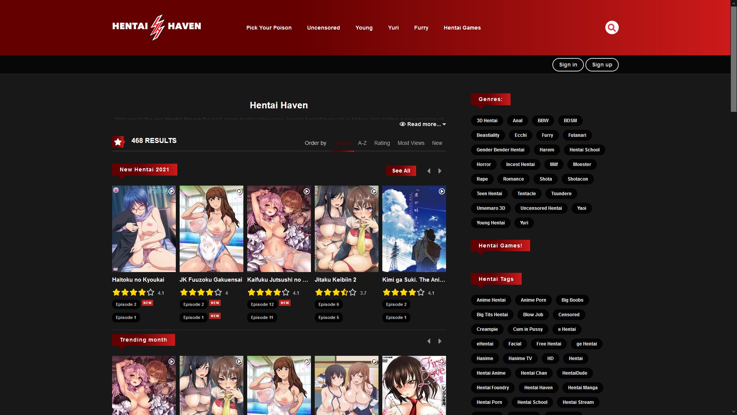The height and width of the screenshot is (415, 737).
Task: Click the page vertical scrollbar thumb
Action: 734,60
